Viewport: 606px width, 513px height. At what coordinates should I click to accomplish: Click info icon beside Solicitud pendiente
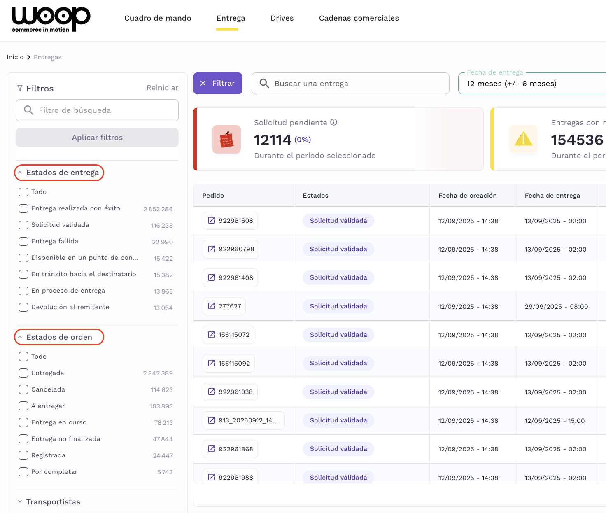click(334, 122)
